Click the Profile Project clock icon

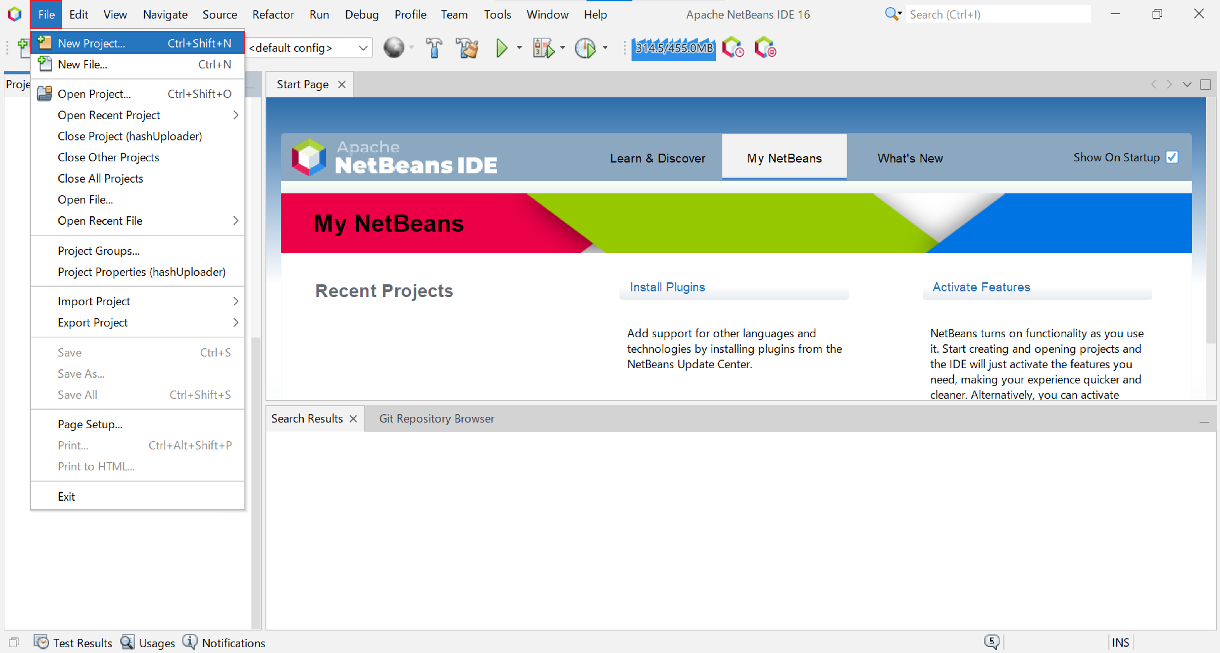pyautogui.click(x=586, y=48)
